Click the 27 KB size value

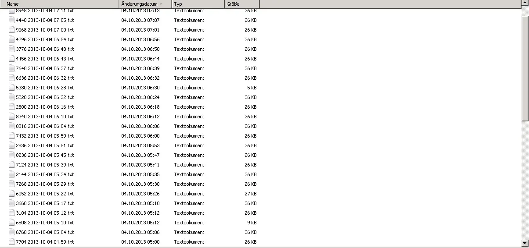coord(251,194)
